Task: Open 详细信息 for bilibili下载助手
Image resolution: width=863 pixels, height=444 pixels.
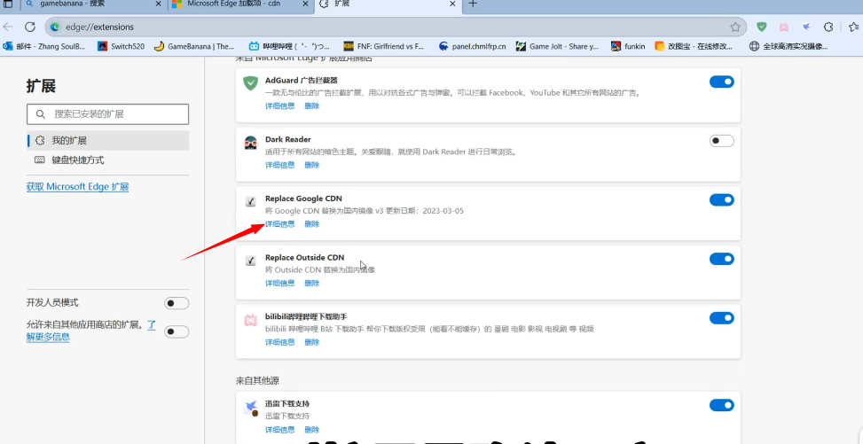Action: [279, 342]
